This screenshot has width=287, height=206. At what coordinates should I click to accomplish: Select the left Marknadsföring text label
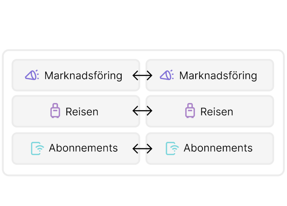click(x=83, y=76)
